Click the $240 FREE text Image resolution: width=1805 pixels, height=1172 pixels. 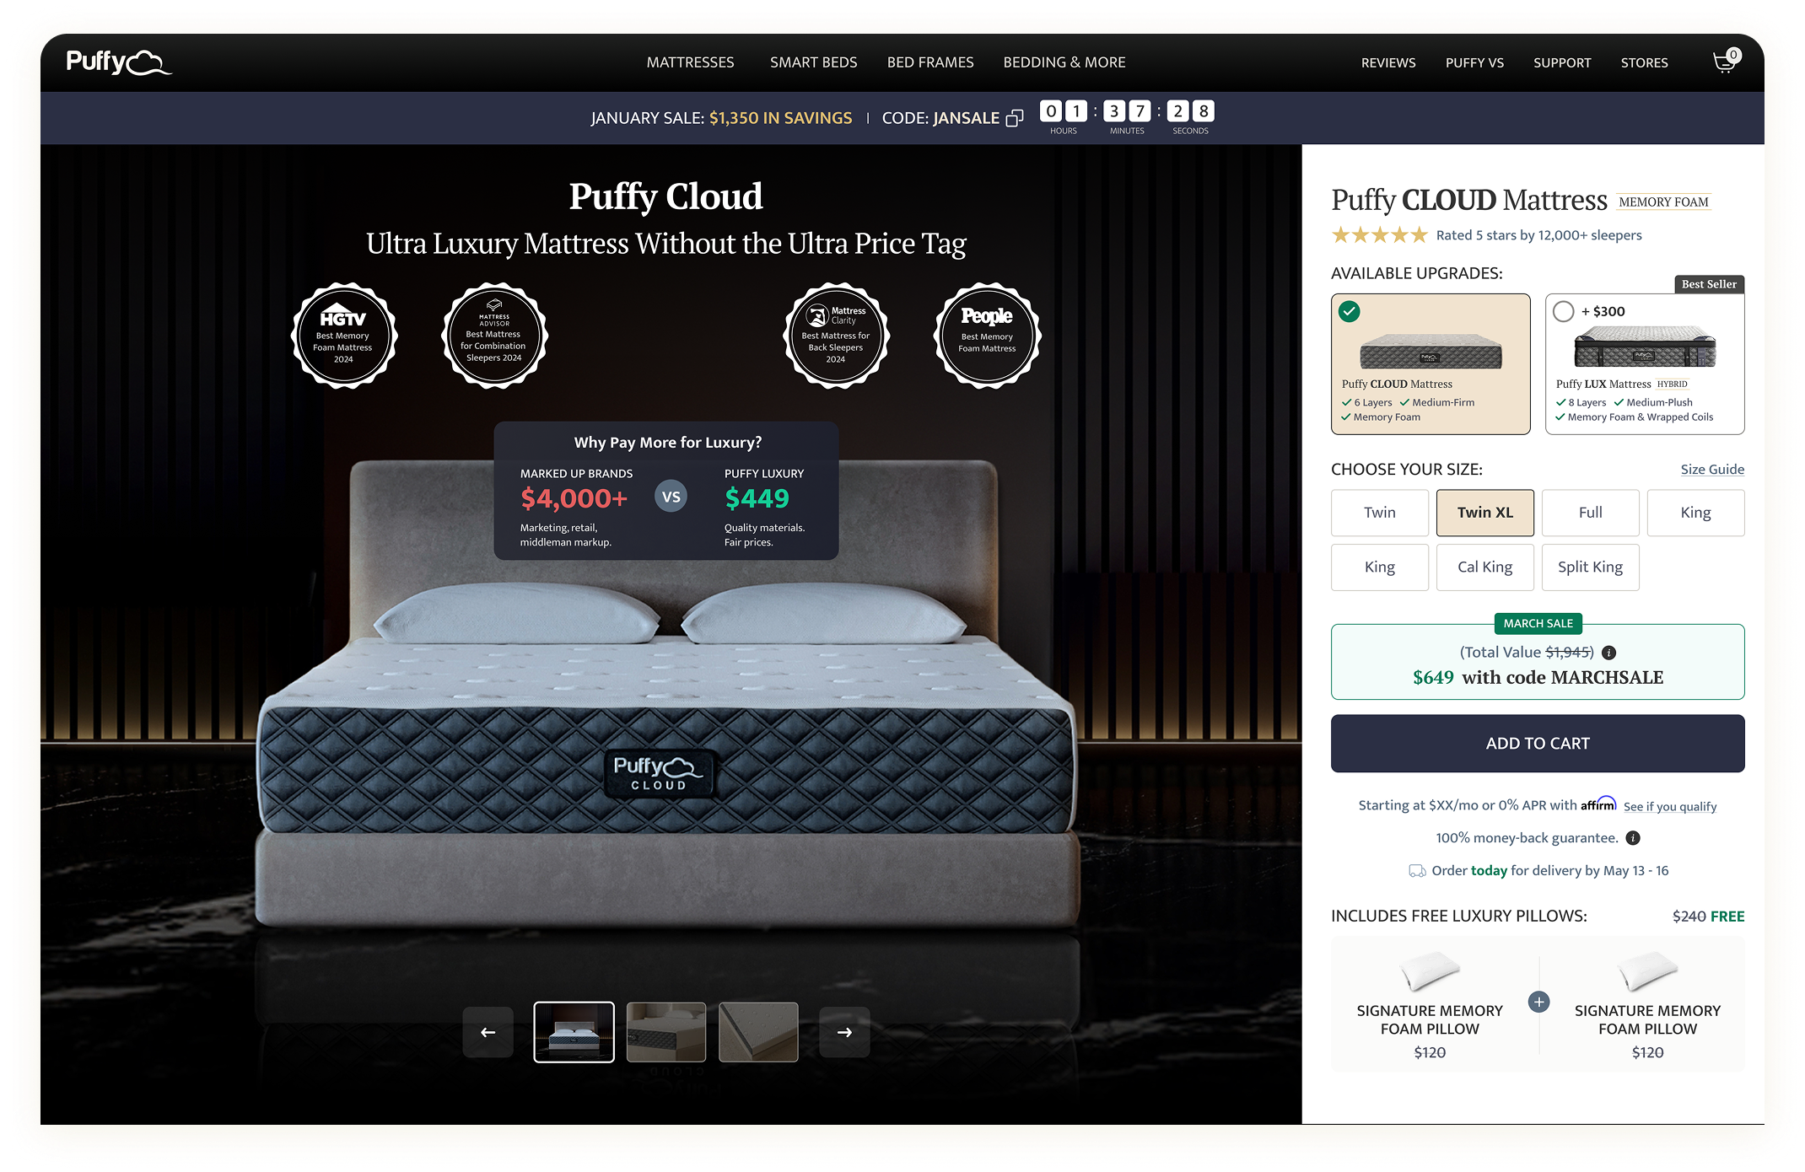pyautogui.click(x=1708, y=917)
